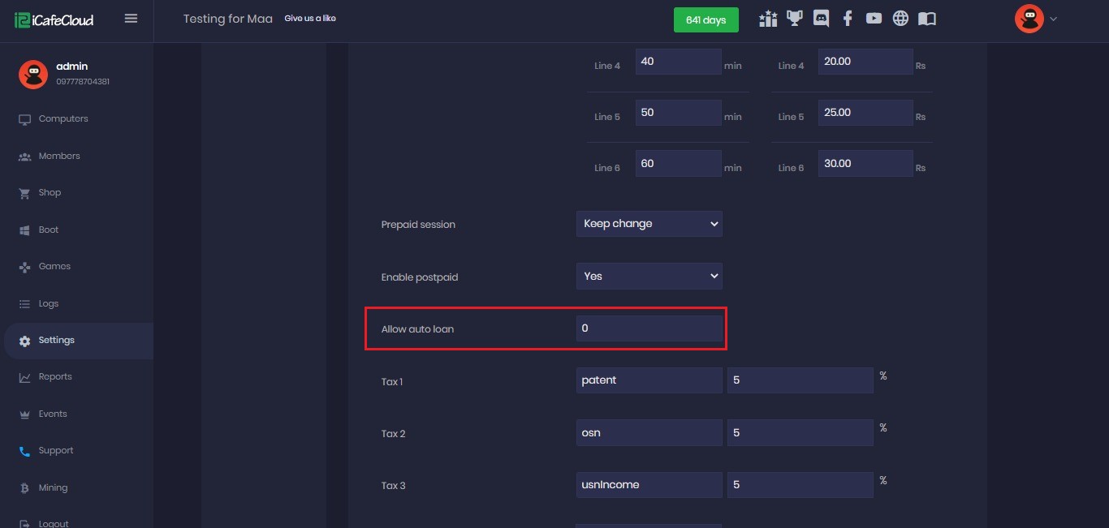Click the Give us a like link
1109x528 pixels.
[310, 19]
